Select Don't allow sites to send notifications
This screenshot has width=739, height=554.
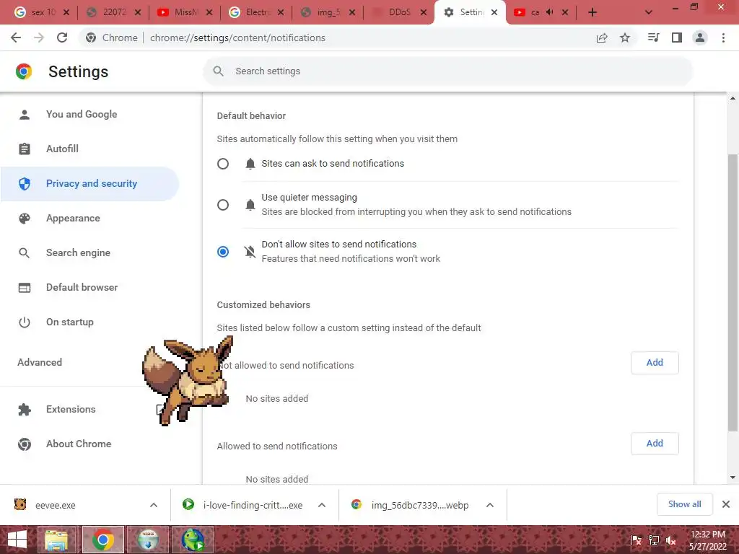[x=223, y=252]
